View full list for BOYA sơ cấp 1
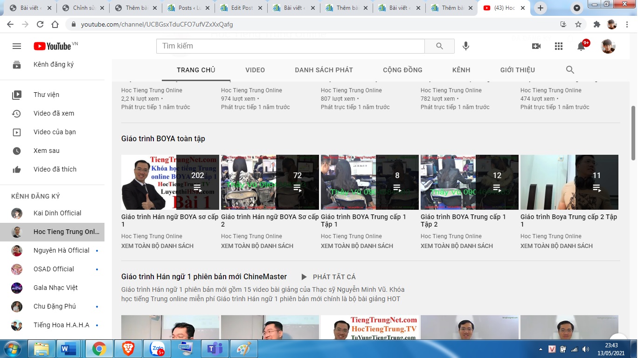Image resolution: width=638 pixels, height=358 pixels. pyautogui.click(x=157, y=246)
